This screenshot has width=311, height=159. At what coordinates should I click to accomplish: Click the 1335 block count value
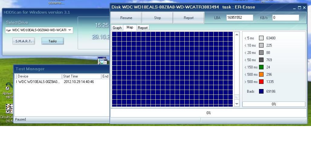(x=270, y=82)
